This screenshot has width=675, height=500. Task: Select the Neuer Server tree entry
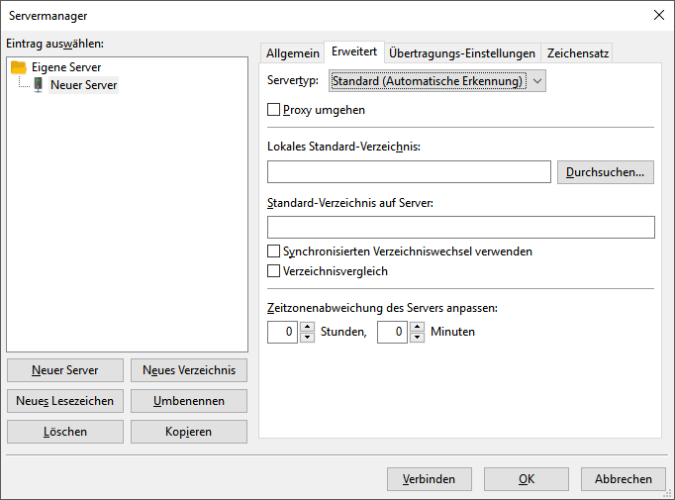coord(83,85)
